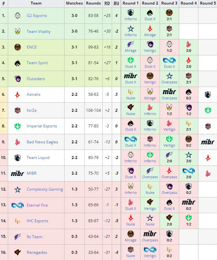Image resolution: width=217 pixels, height=260 pixels.
Task: Open the ENCE team link
Action: [x=32, y=47]
